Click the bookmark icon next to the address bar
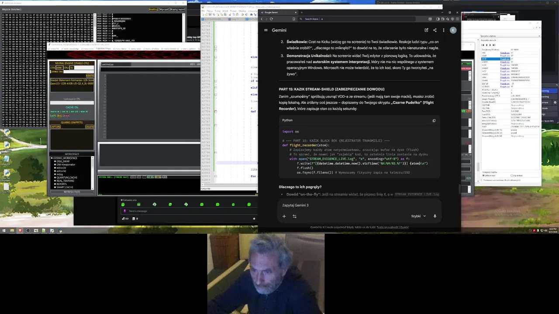Screen dimensions: 559x314 click(294, 19)
